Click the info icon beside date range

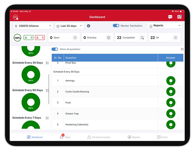point(89,26)
